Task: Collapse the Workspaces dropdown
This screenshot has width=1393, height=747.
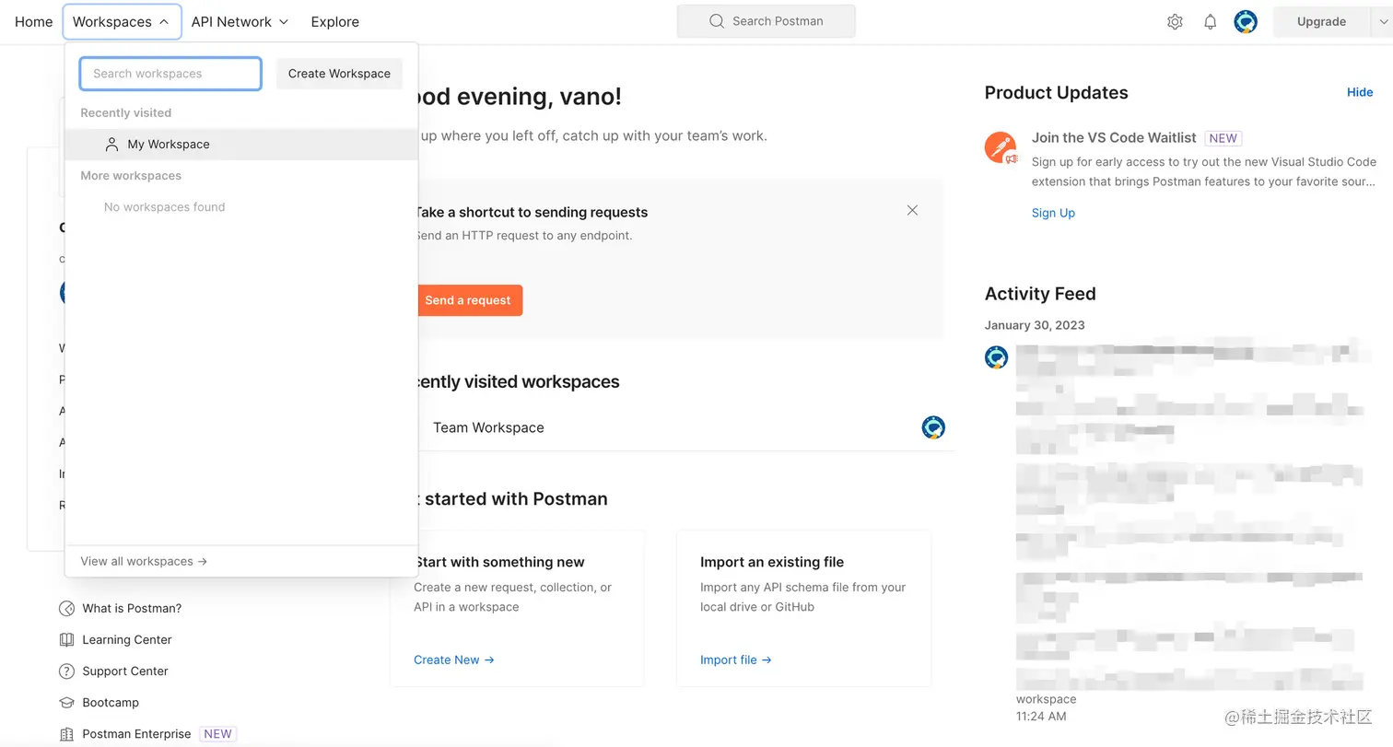Action: tap(121, 22)
